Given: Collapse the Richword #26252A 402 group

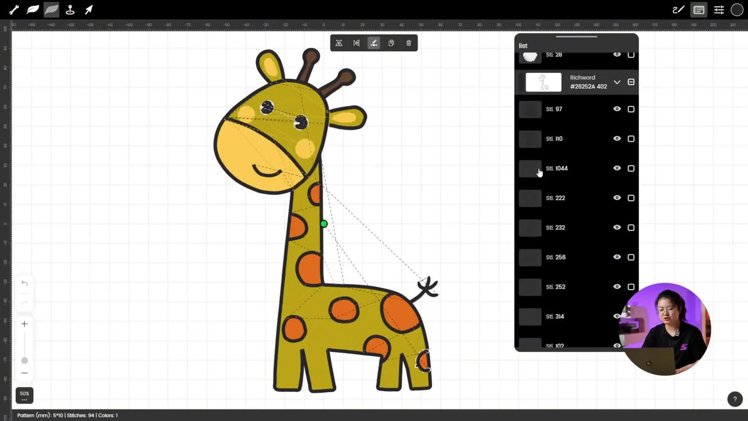Looking at the screenshot, I should pyautogui.click(x=617, y=82).
